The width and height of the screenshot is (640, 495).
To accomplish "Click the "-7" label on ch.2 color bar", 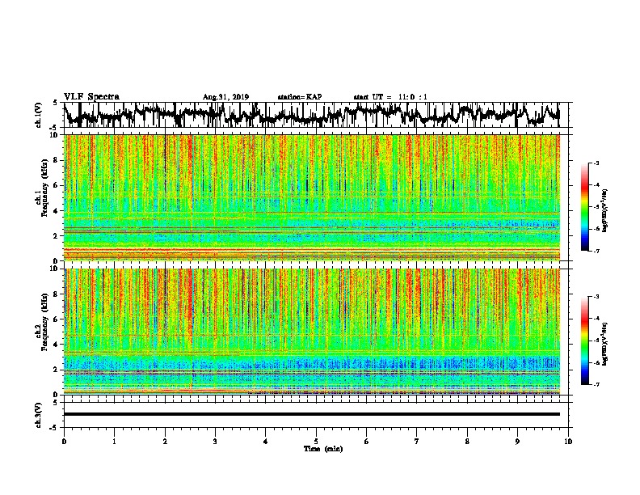I will pyautogui.click(x=596, y=384).
